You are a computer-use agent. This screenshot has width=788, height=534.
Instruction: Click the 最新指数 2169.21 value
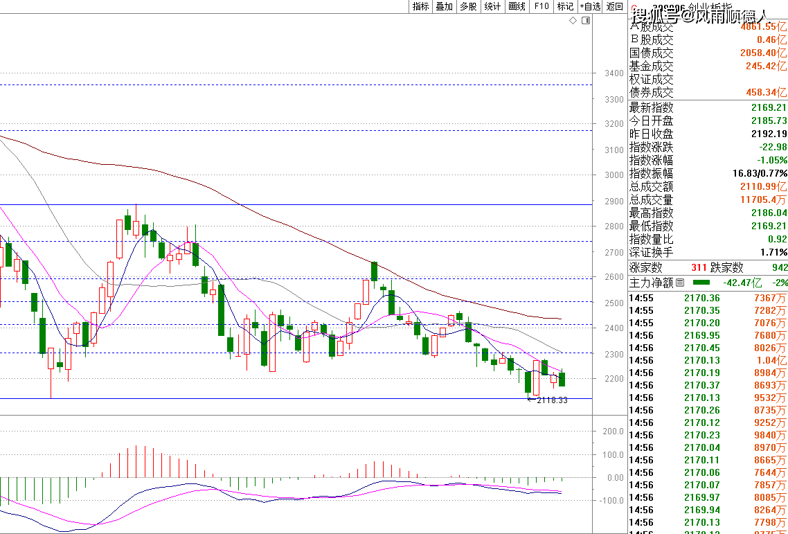[769, 107]
